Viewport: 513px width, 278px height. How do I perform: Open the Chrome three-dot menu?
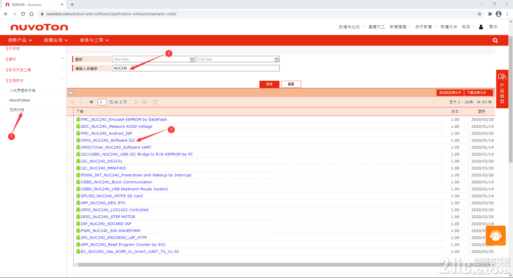tap(507, 14)
